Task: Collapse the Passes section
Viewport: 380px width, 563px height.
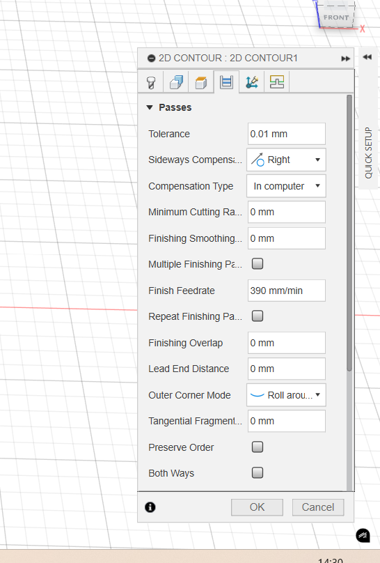Action: pos(150,107)
